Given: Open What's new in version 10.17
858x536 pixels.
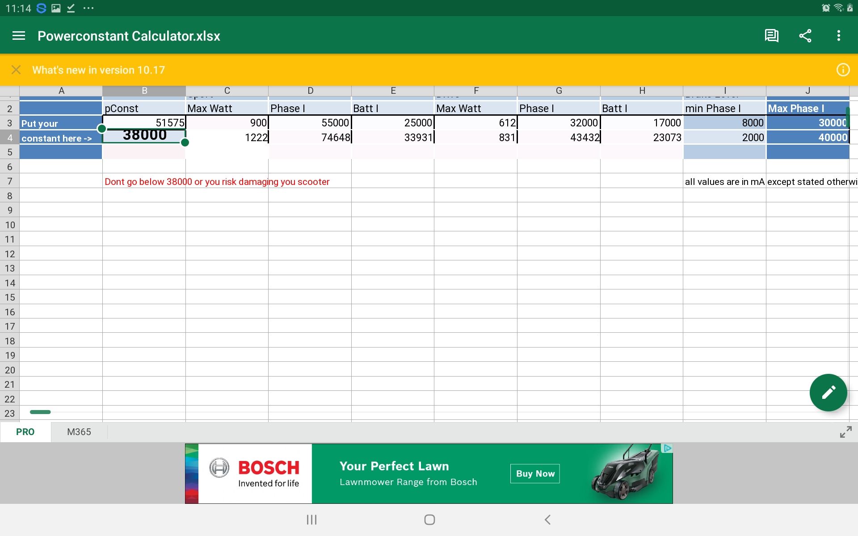Looking at the screenshot, I should point(98,70).
